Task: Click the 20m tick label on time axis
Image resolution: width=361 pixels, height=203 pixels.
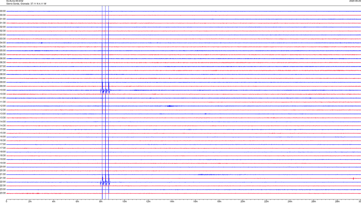Action: 243,201
